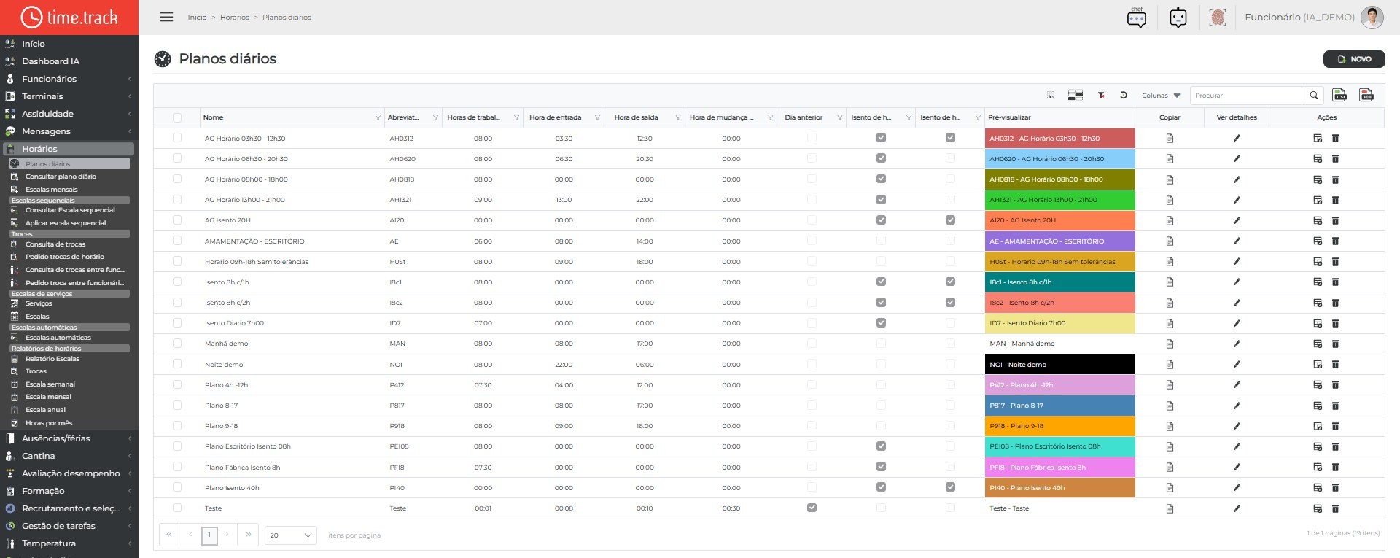Image resolution: width=1400 pixels, height=558 pixels.
Task: Export the table to XLSX
Action: coord(1339,95)
